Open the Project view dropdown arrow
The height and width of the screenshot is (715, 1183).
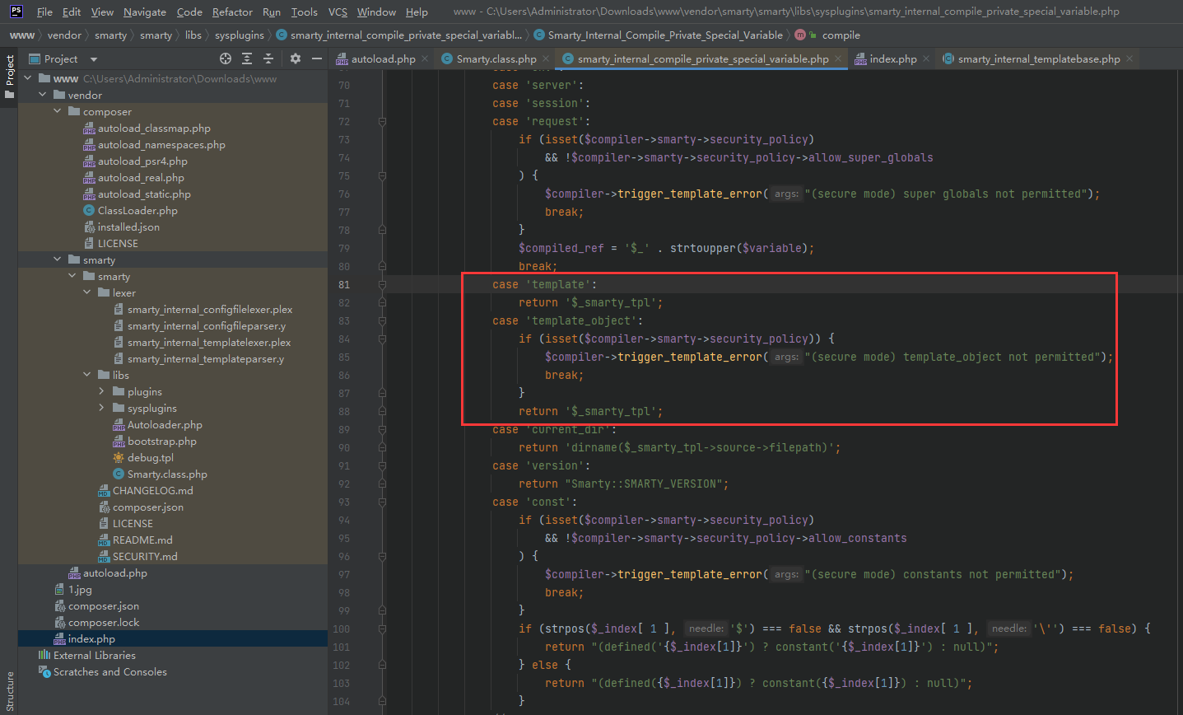point(93,59)
